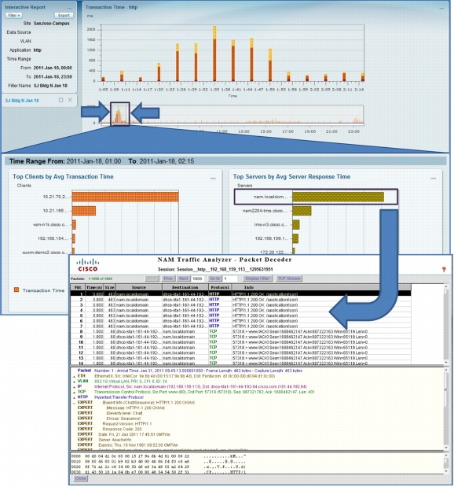Focus the Go to packet number field

click(x=230, y=279)
